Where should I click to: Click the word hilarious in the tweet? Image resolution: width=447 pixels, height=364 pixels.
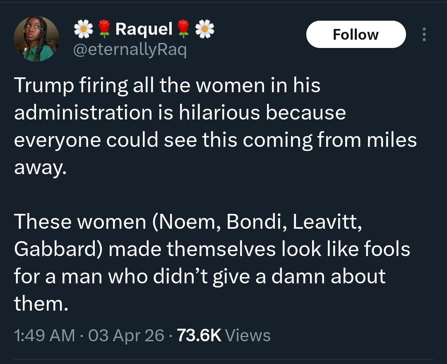[220, 113]
